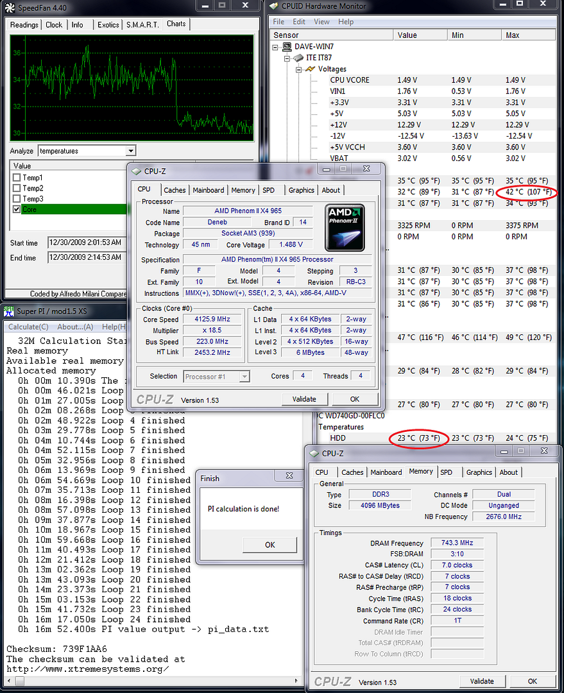
Task: Click Validate in lower CPU-Z Memory window
Action: [x=483, y=681]
